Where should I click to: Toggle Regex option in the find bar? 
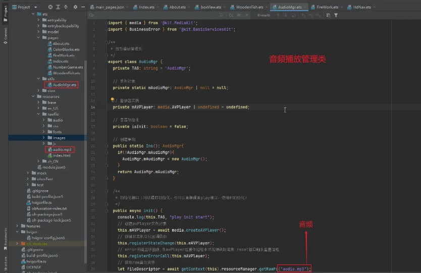coord(246,15)
